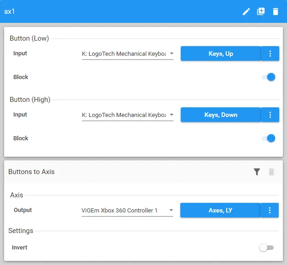Image resolution: width=287 pixels, height=265 pixels.
Task: Click the Axes, LY output button
Action: click(220, 210)
